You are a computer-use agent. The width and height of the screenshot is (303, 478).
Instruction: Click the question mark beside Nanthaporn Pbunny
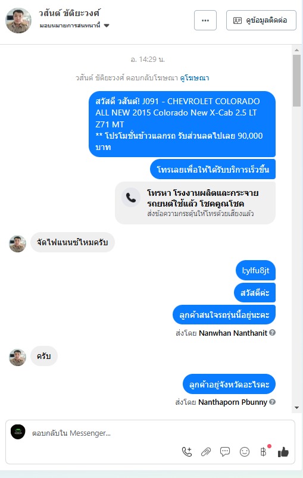point(273,402)
